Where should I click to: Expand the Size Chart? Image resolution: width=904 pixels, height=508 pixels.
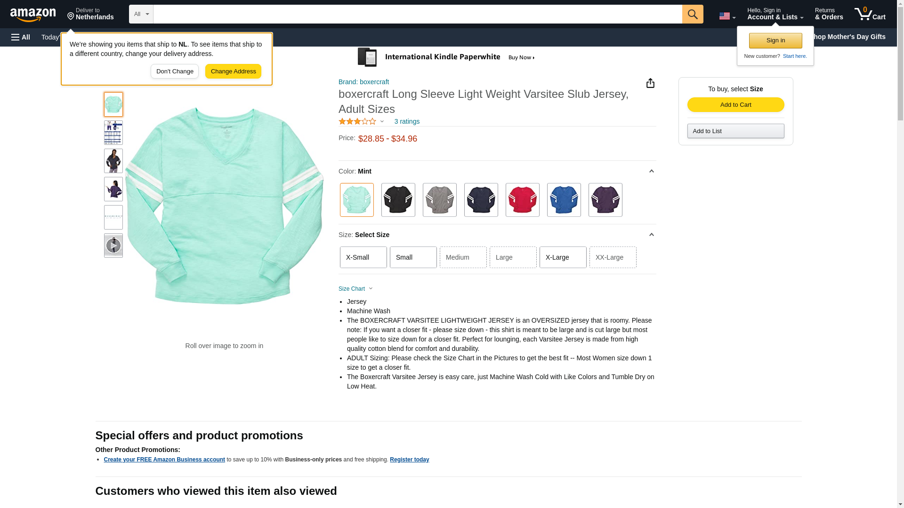(x=355, y=289)
